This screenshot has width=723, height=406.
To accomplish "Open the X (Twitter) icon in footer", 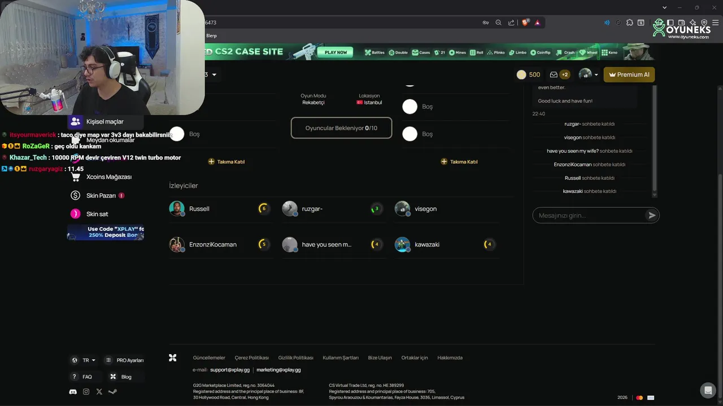I will pos(99,391).
